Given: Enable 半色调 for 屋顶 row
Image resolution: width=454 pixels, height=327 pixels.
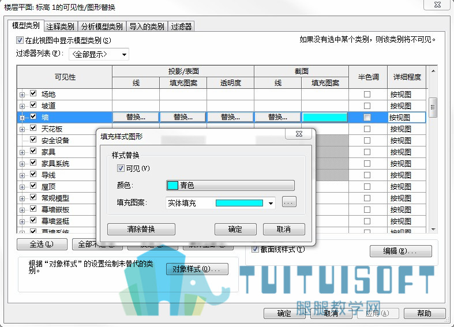Looking at the screenshot, I should coord(367,187).
